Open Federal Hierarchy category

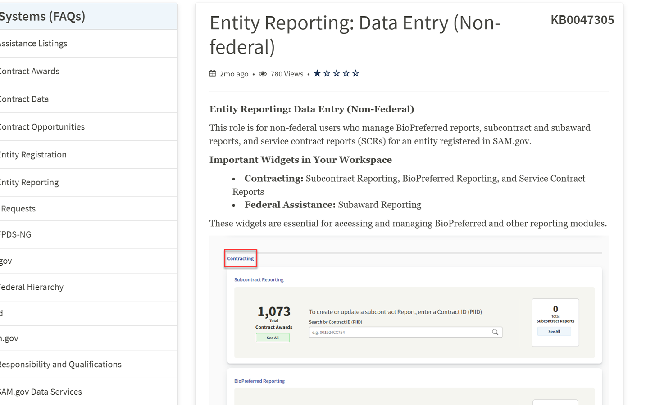(x=32, y=287)
